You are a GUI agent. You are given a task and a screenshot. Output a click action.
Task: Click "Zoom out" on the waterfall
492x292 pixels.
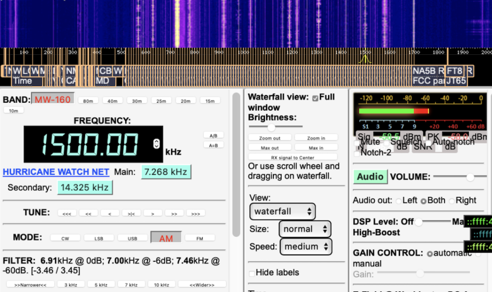point(270,138)
